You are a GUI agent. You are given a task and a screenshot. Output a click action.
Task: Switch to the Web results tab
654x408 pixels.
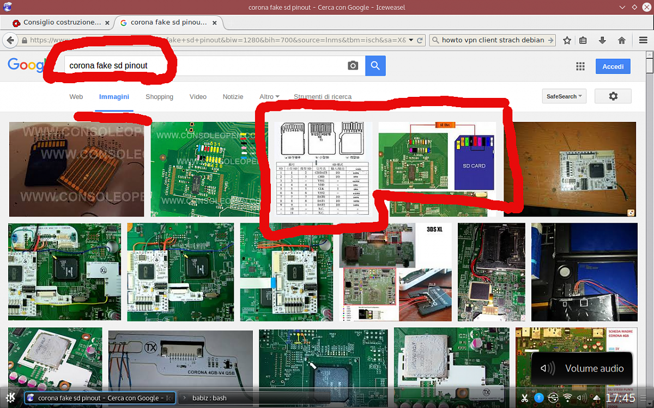[x=76, y=97]
